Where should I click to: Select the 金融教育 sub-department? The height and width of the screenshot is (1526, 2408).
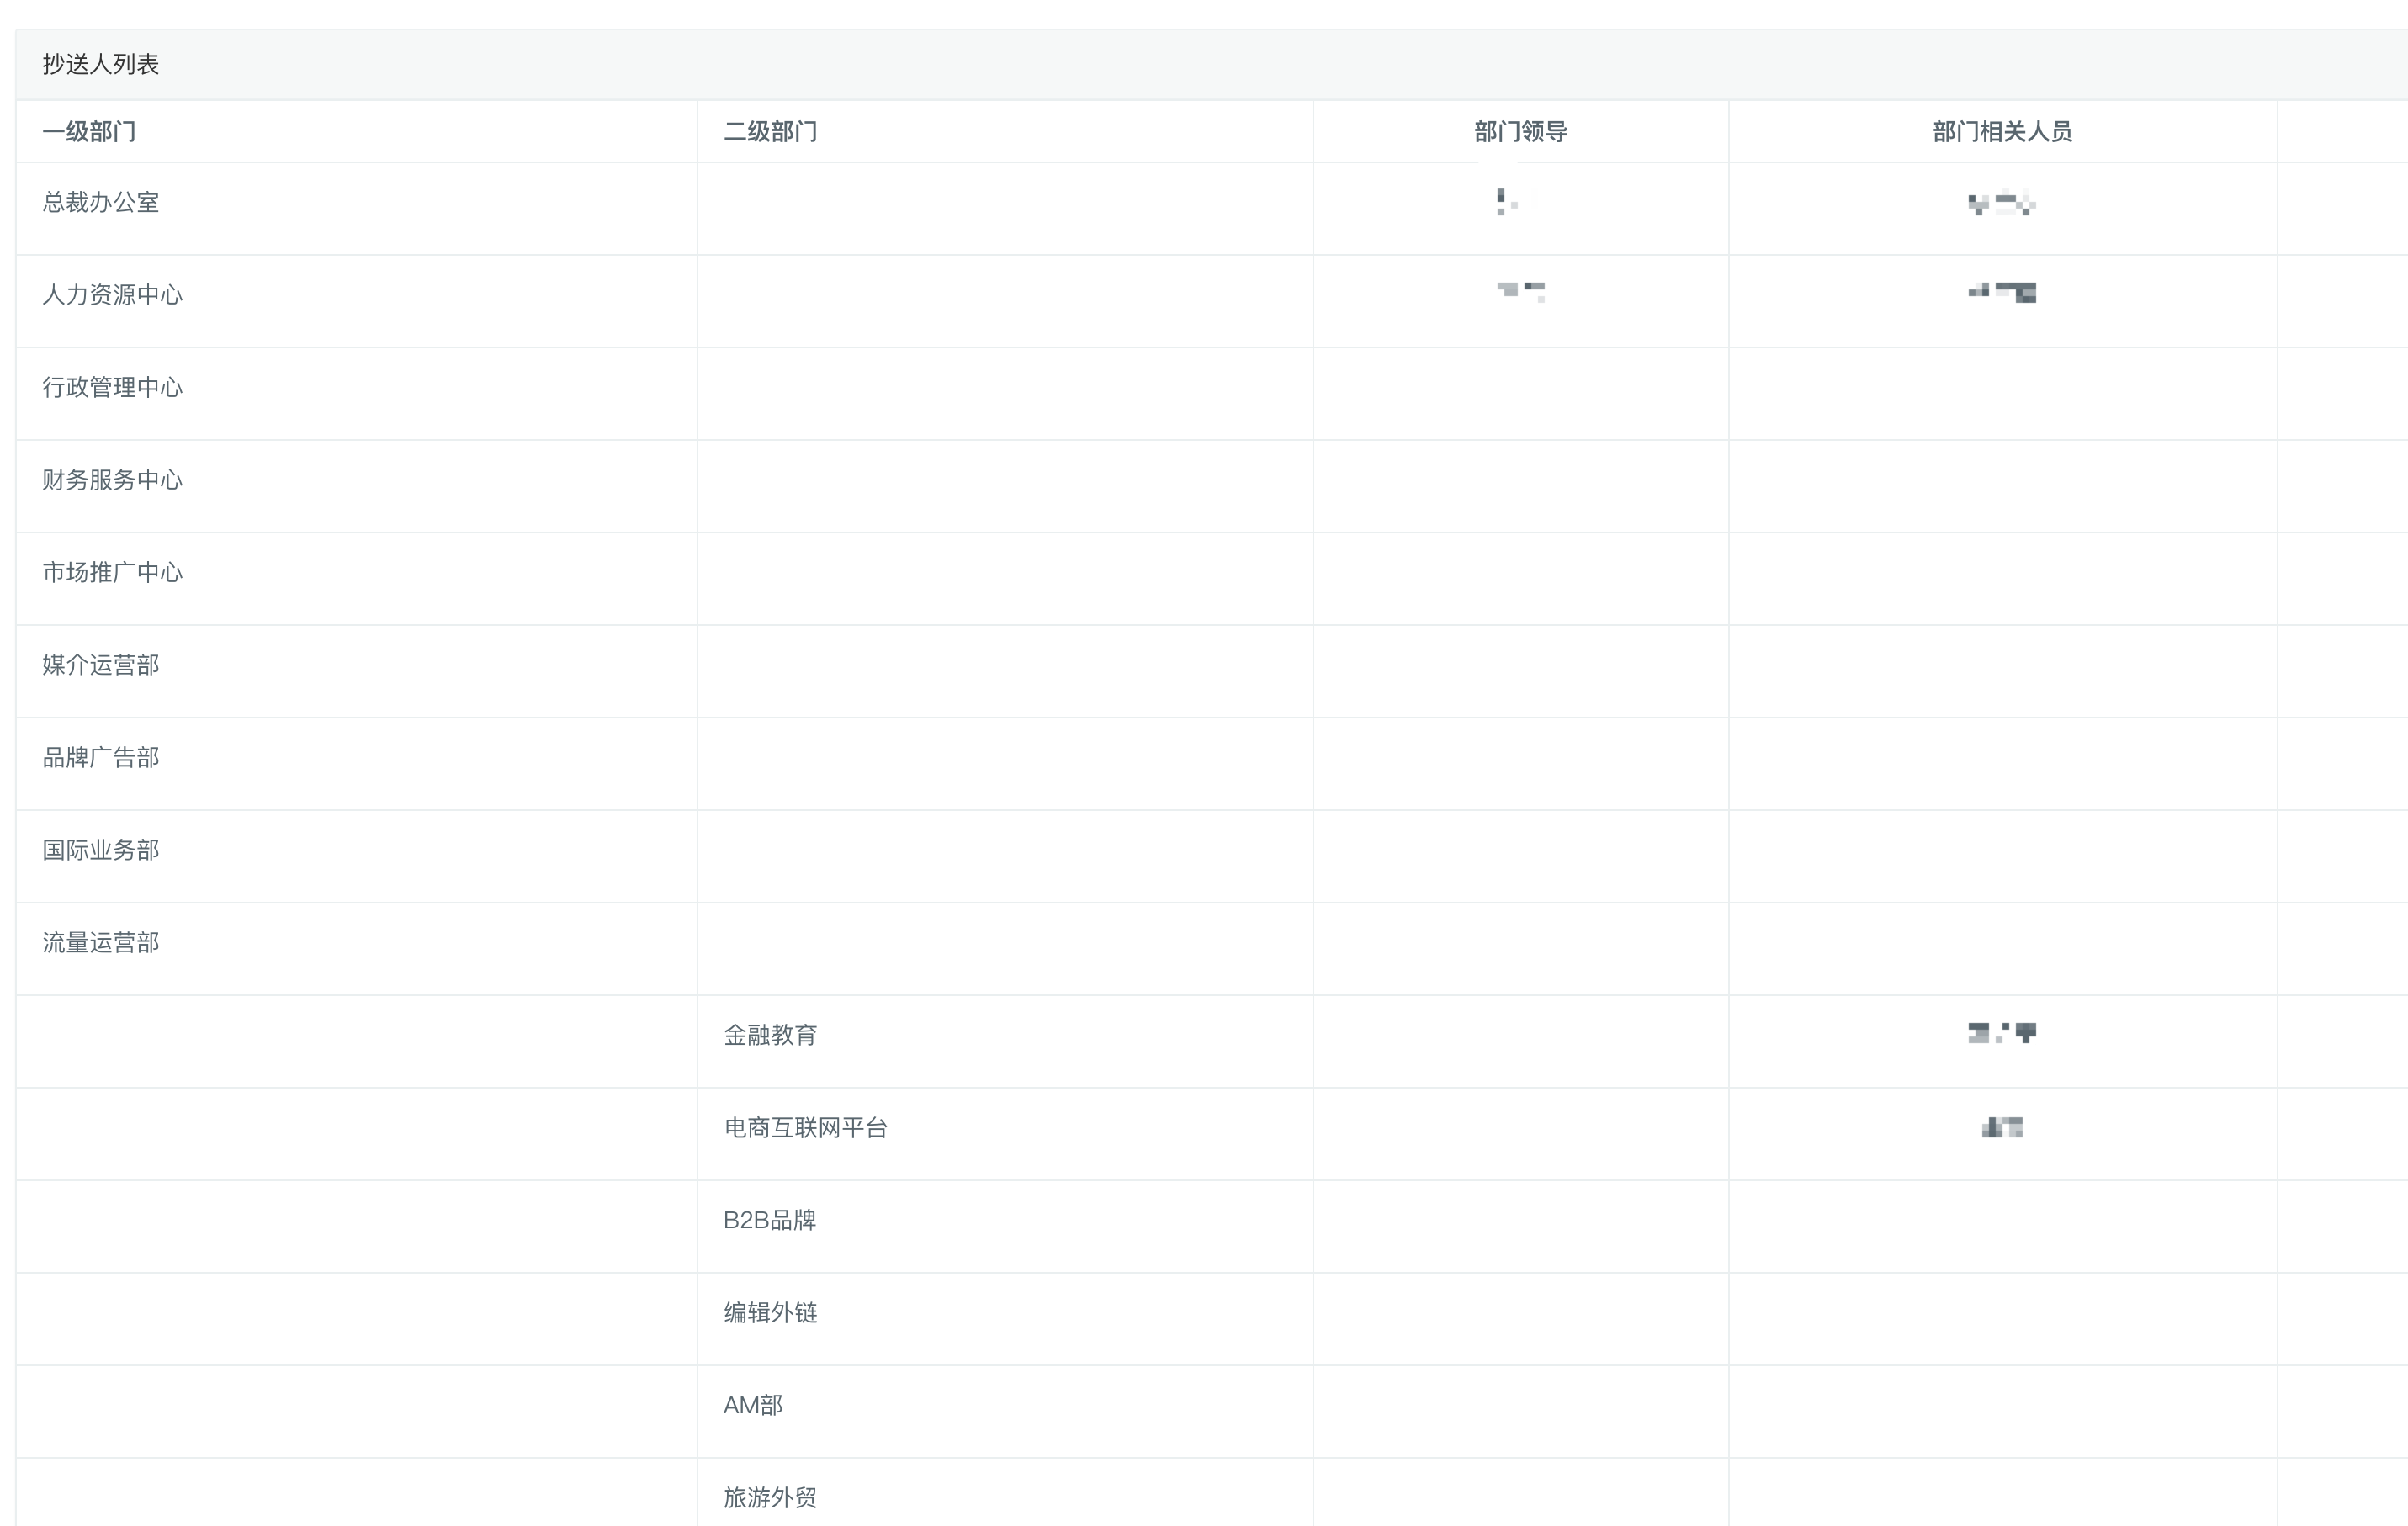pos(770,1035)
